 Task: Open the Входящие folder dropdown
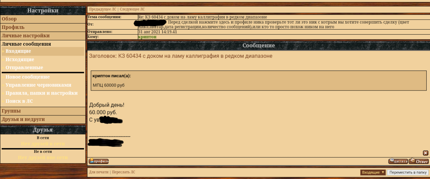tap(373, 172)
